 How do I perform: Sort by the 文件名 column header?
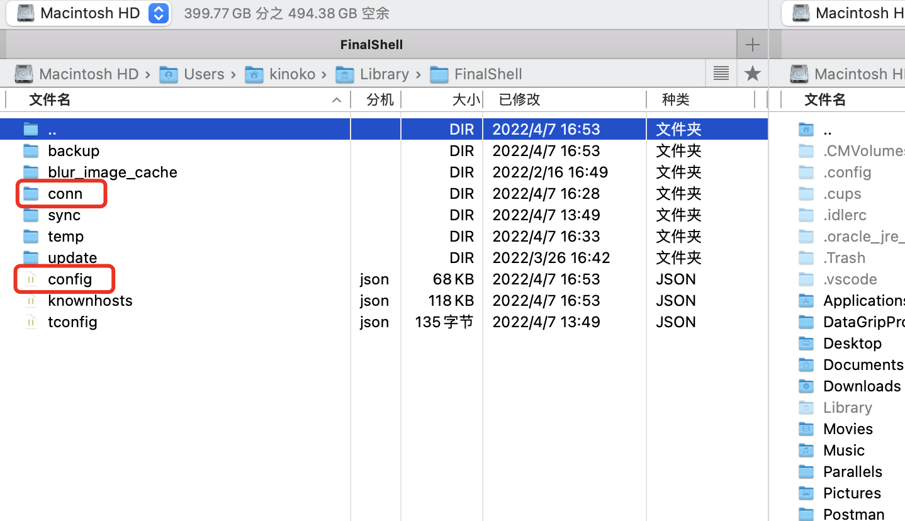pyautogui.click(x=50, y=99)
